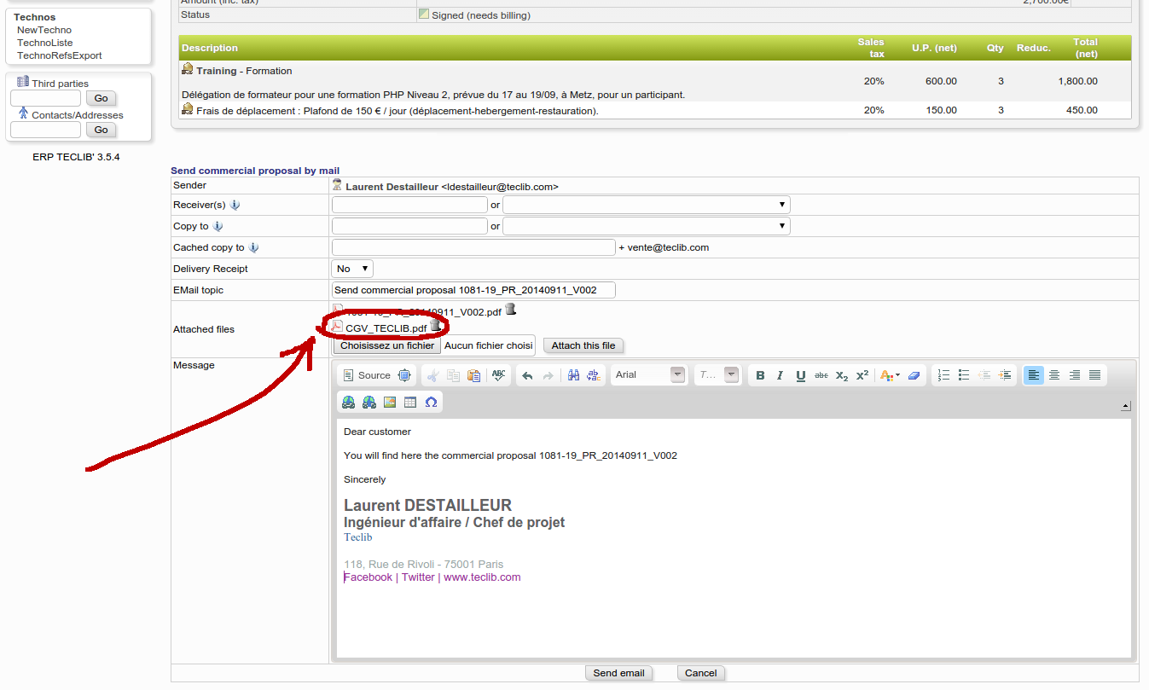Screen dimensions: 1149x690
Task: Insert a table into the message
Action: 410,402
